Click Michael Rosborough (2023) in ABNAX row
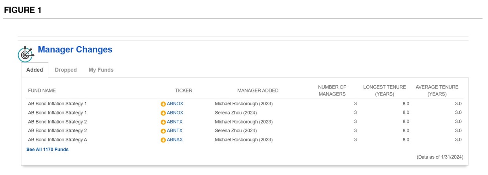 click(x=244, y=140)
